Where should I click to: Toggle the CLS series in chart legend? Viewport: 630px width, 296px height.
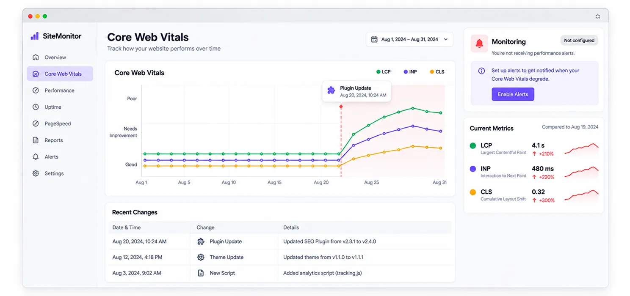437,72
